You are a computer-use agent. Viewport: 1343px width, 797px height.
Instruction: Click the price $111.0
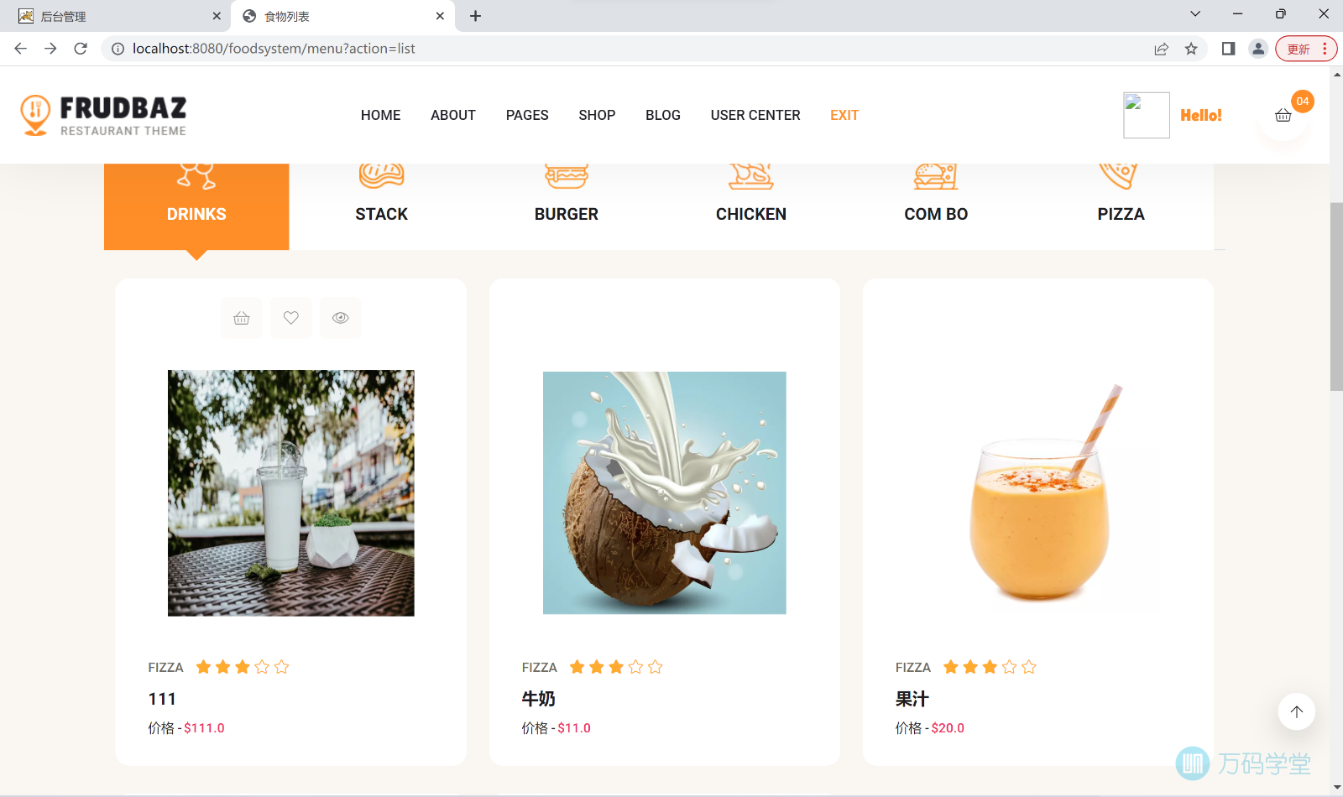pyautogui.click(x=204, y=728)
